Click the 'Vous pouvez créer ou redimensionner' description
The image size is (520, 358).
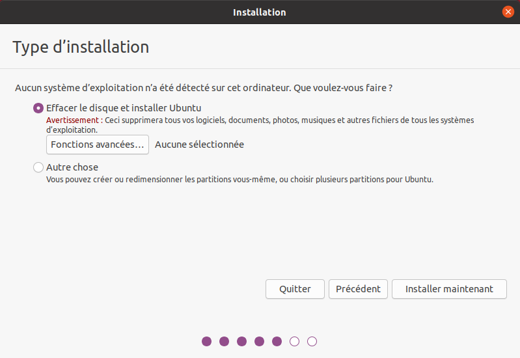point(239,180)
